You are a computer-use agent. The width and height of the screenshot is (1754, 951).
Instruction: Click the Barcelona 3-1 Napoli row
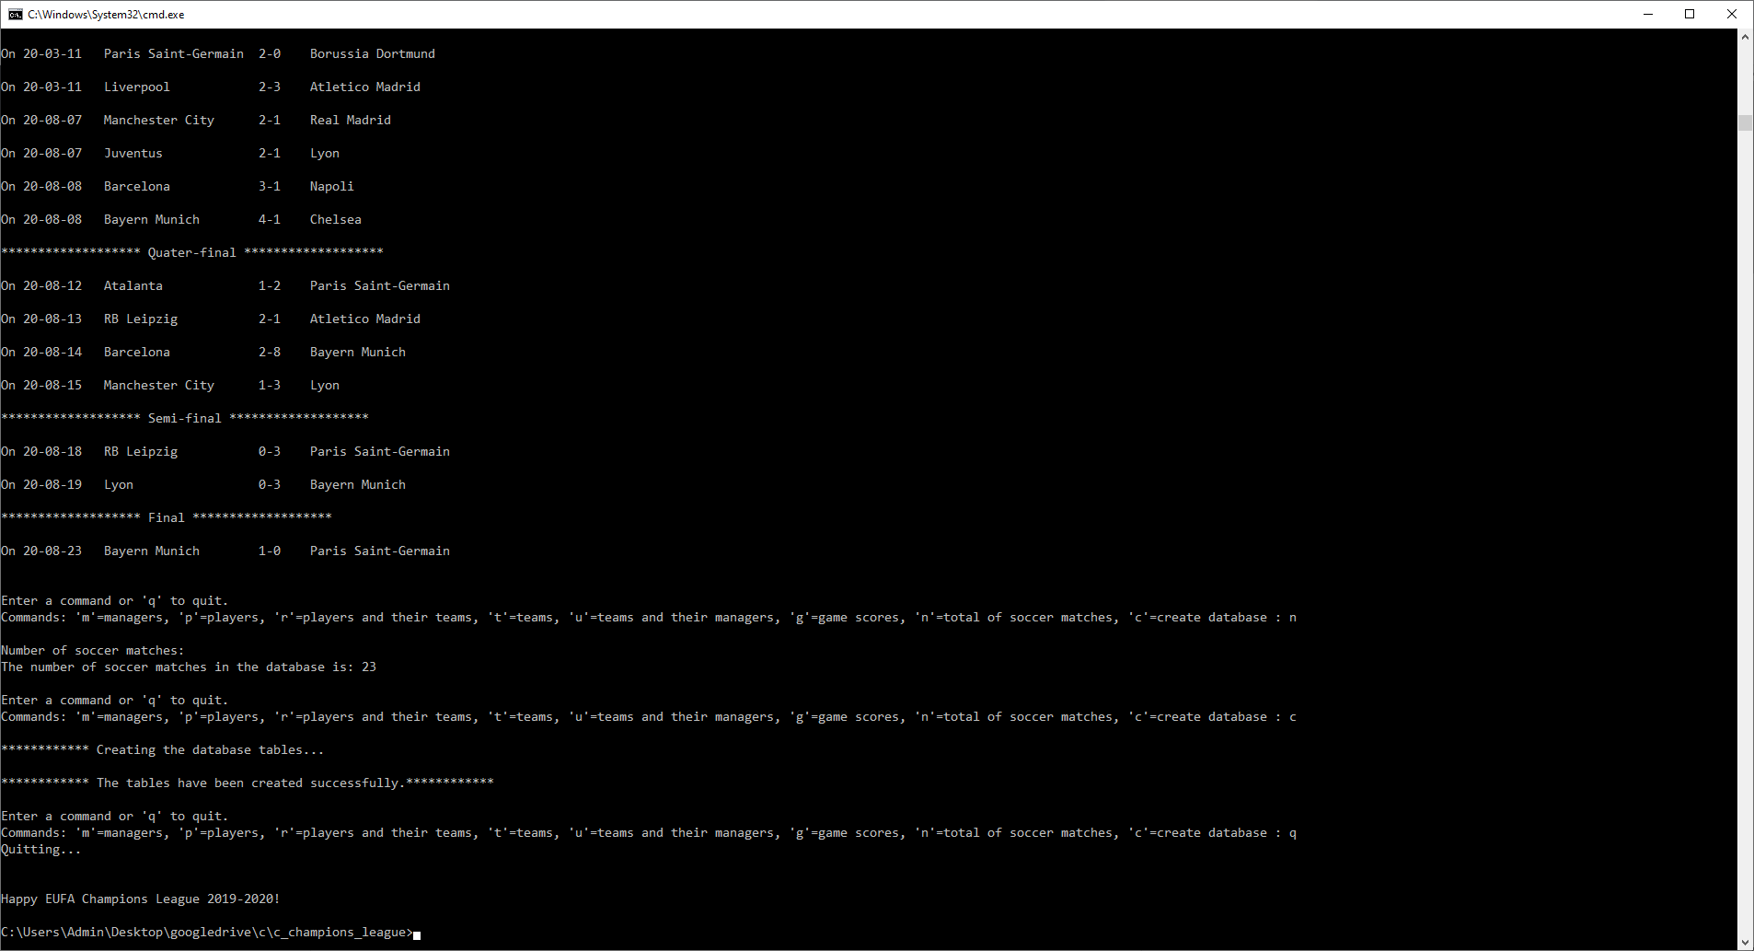tap(178, 186)
